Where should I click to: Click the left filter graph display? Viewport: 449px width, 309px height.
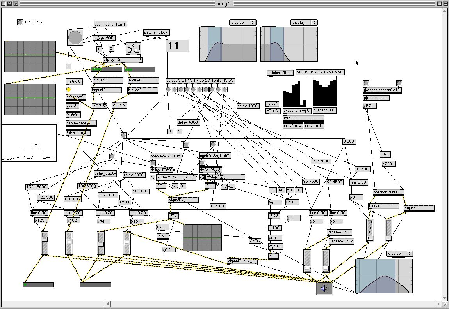click(228, 44)
